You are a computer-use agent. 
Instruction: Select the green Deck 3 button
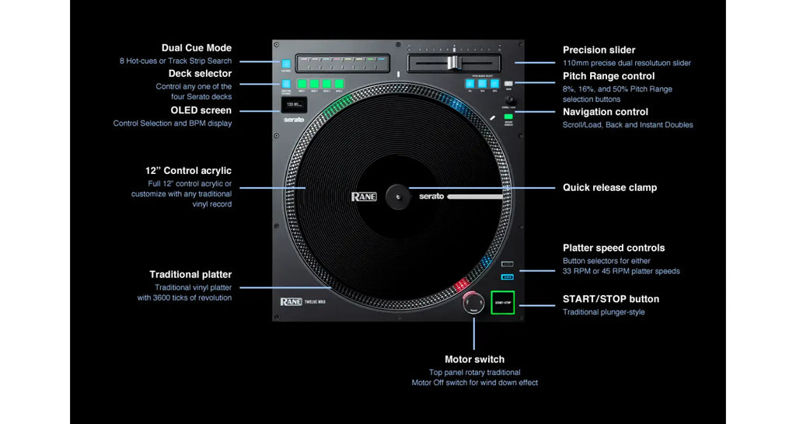327,84
